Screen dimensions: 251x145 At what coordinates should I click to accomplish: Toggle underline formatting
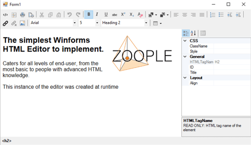(x=106, y=15)
